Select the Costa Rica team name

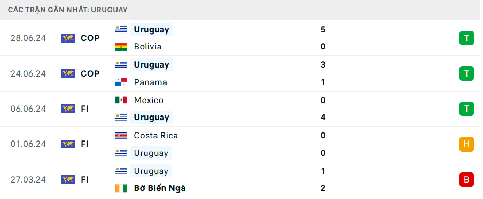(155, 136)
